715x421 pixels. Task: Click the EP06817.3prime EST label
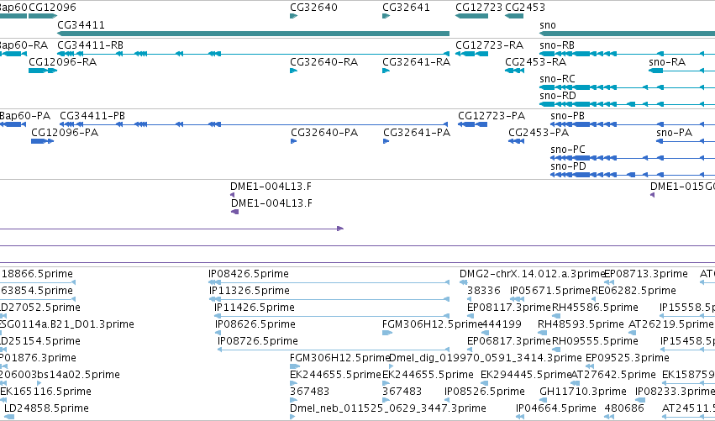(x=509, y=341)
